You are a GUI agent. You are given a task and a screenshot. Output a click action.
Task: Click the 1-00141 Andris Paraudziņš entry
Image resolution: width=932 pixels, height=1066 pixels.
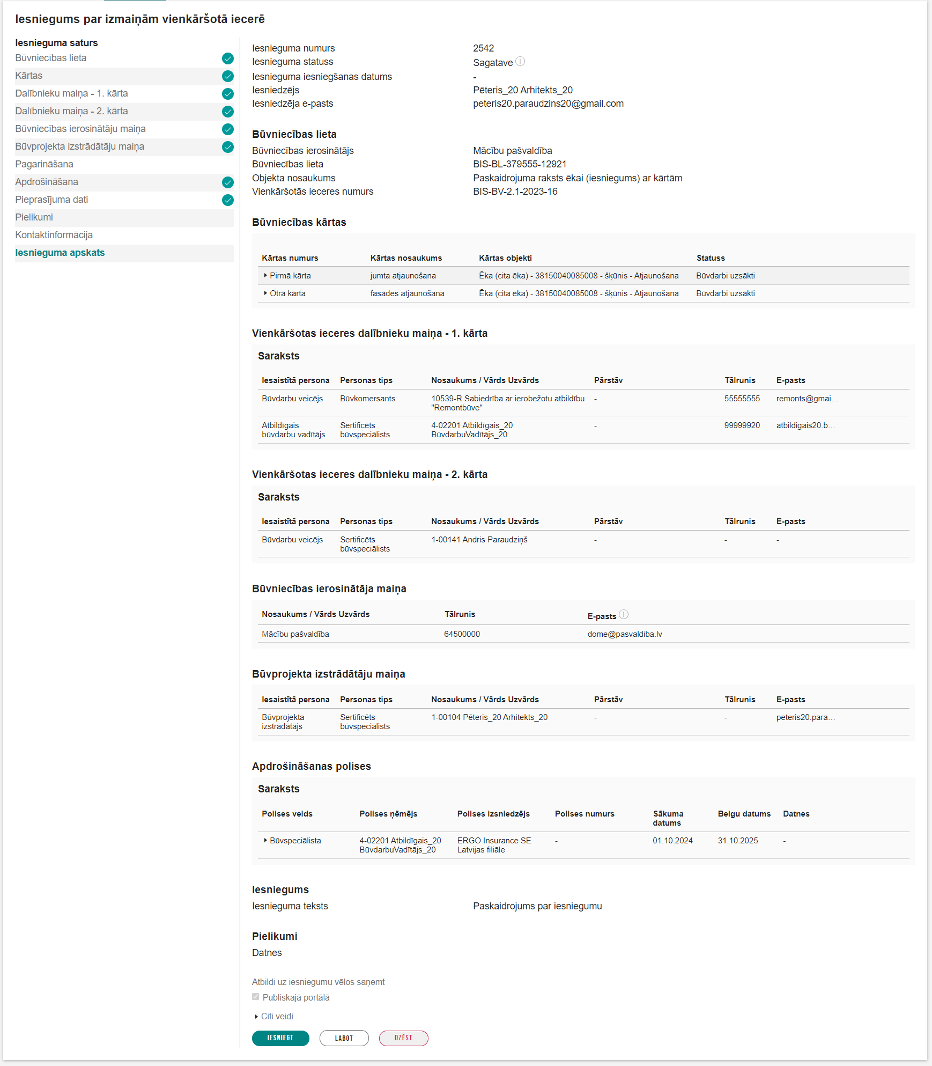pyautogui.click(x=479, y=540)
